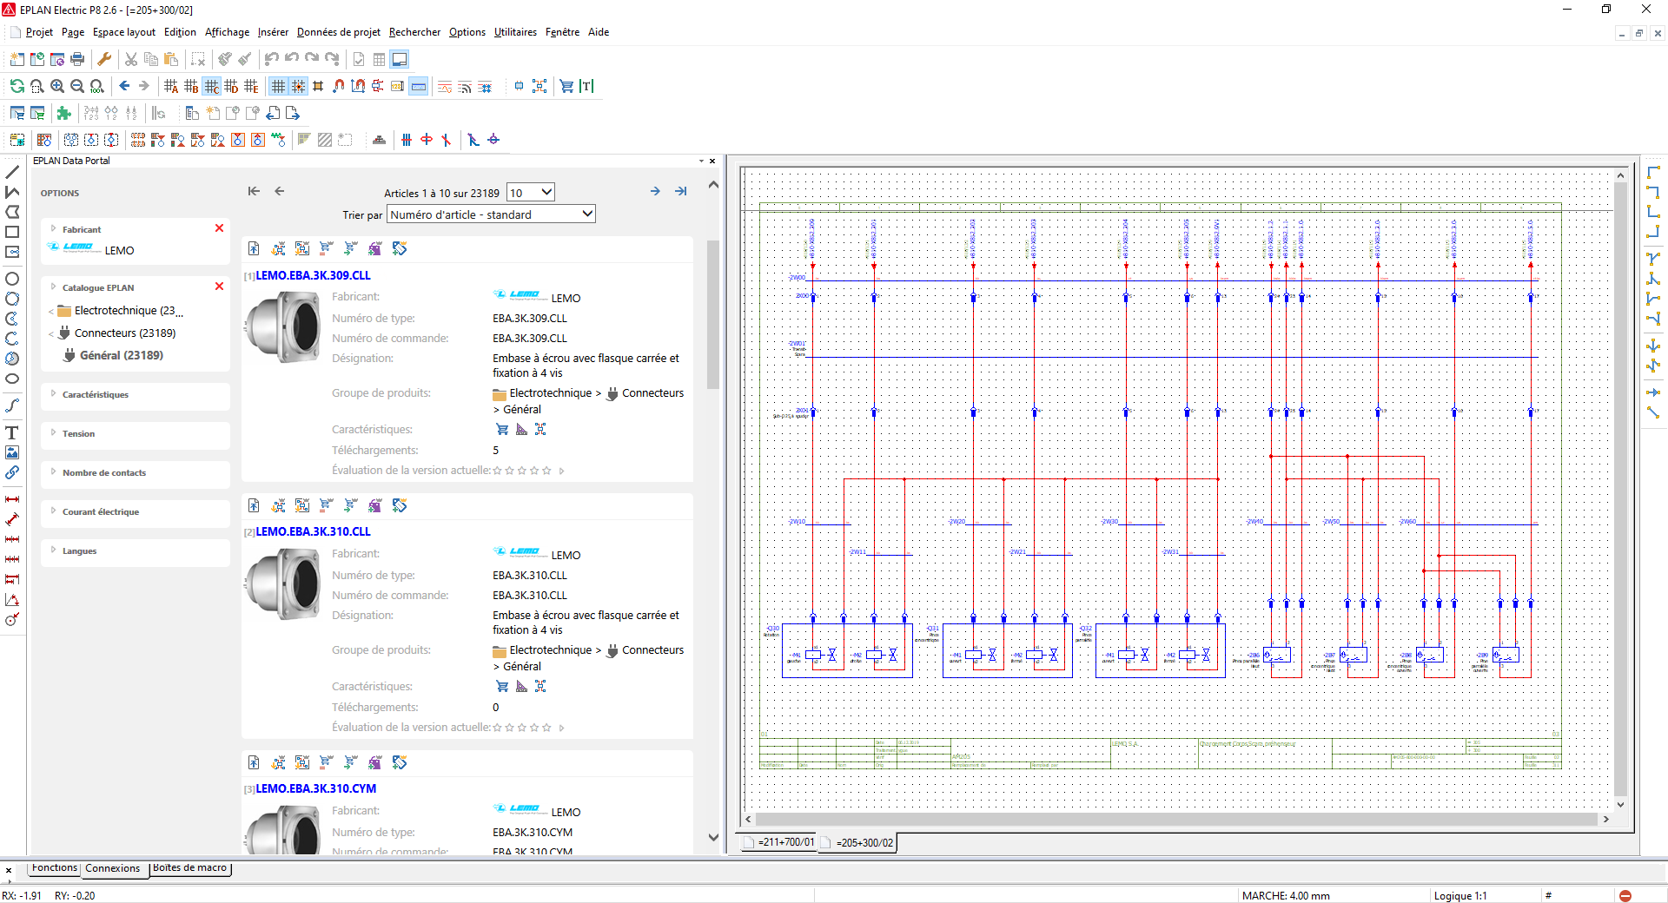Click thumbnail image of LEMO.EBA.3K.310.CLL connector
This screenshot has height=903, width=1668.
[x=282, y=584]
